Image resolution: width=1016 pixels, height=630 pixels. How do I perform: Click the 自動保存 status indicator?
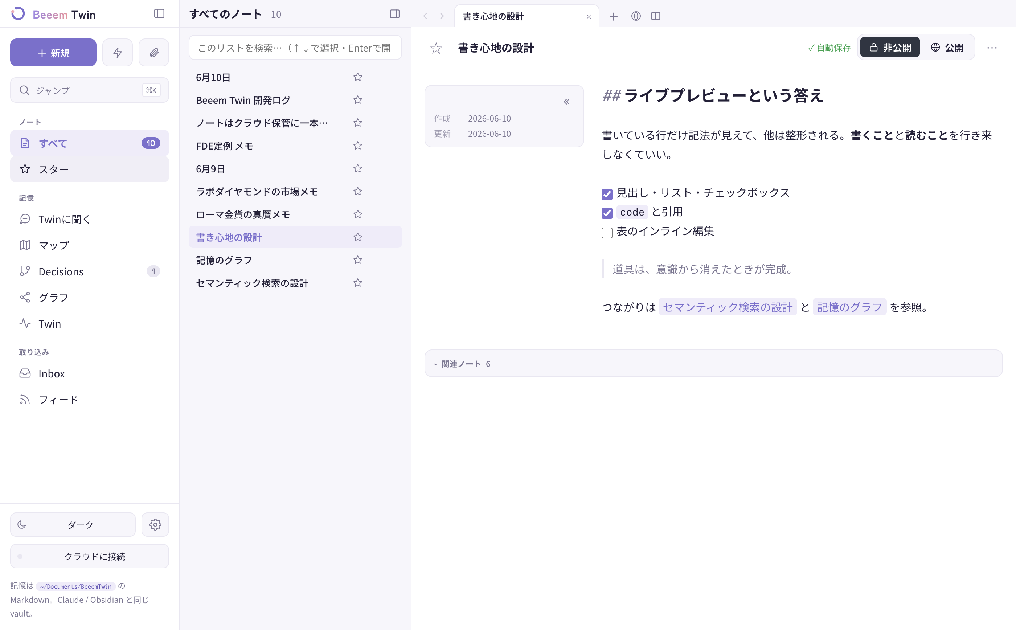tap(829, 48)
